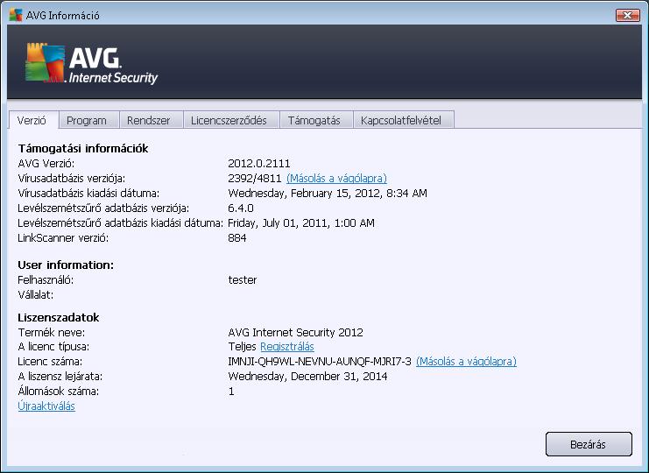This screenshot has width=649, height=473.
Task: Click the product name AVG Internet Security 2012
Action: point(295,332)
